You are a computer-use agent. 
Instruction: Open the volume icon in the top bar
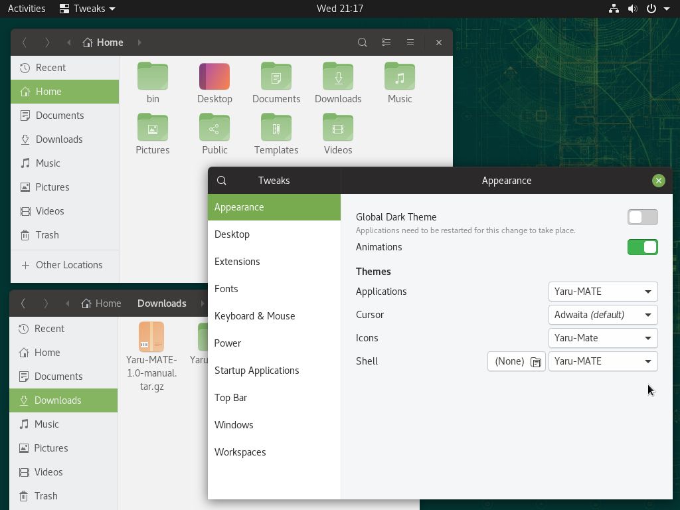click(x=633, y=8)
